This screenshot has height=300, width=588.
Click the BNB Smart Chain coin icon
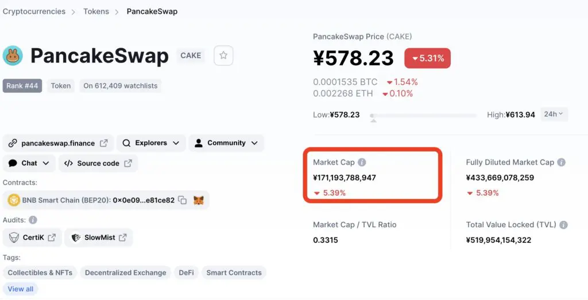coord(14,200)
